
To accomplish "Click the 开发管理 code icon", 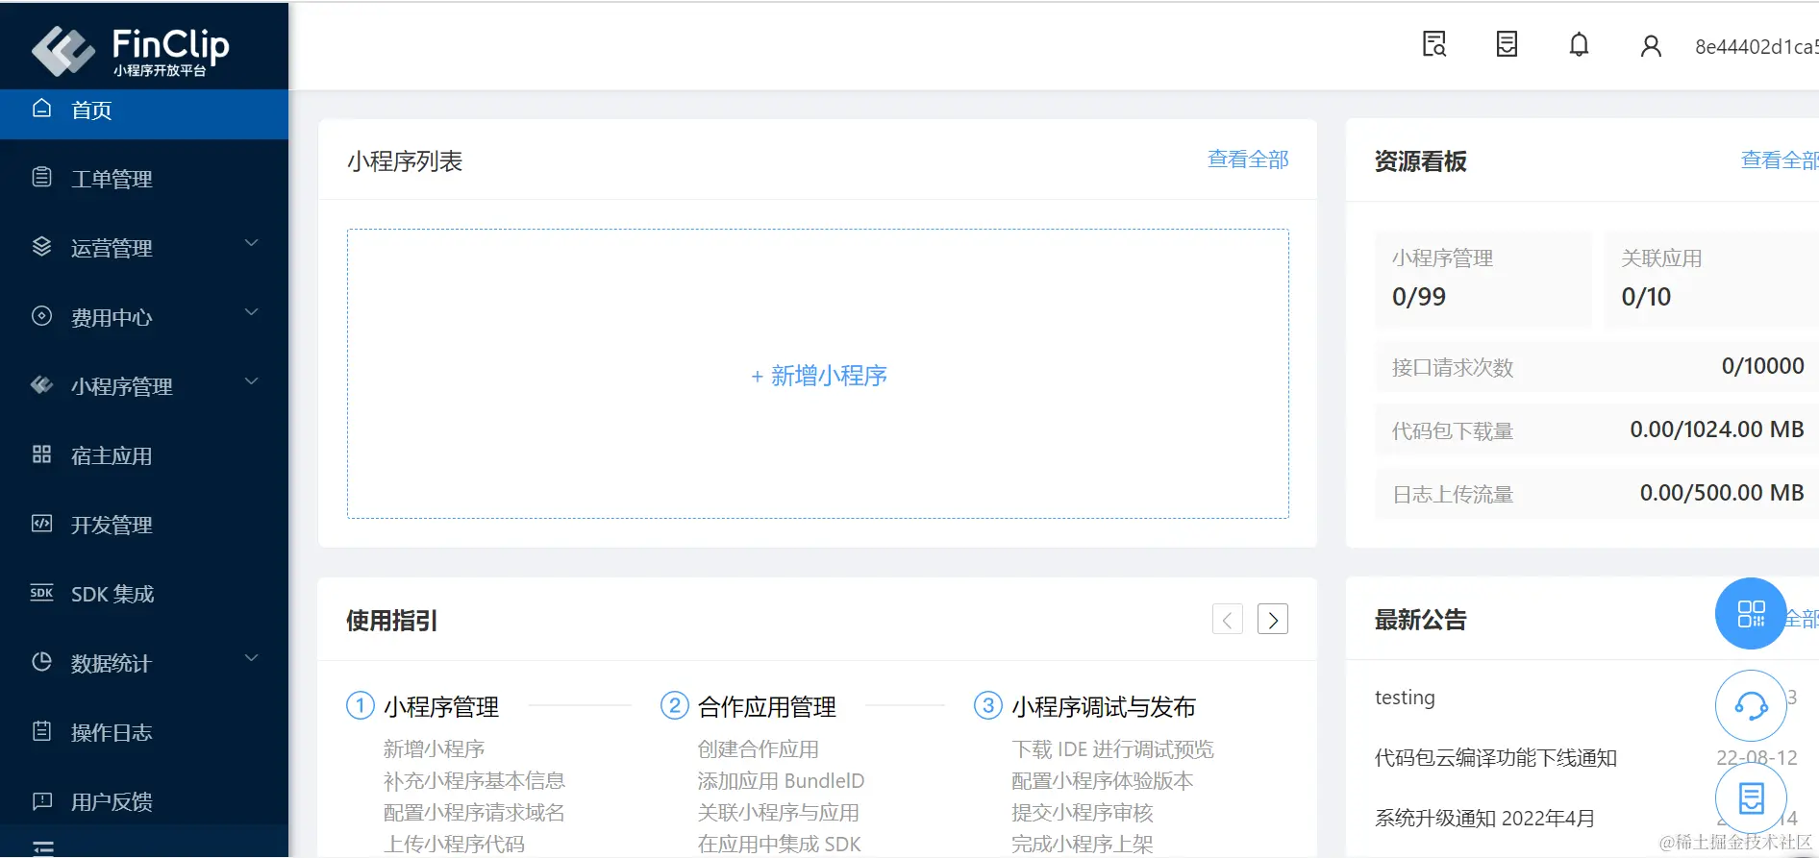I will pyautogui.click(x=41, y=524).
